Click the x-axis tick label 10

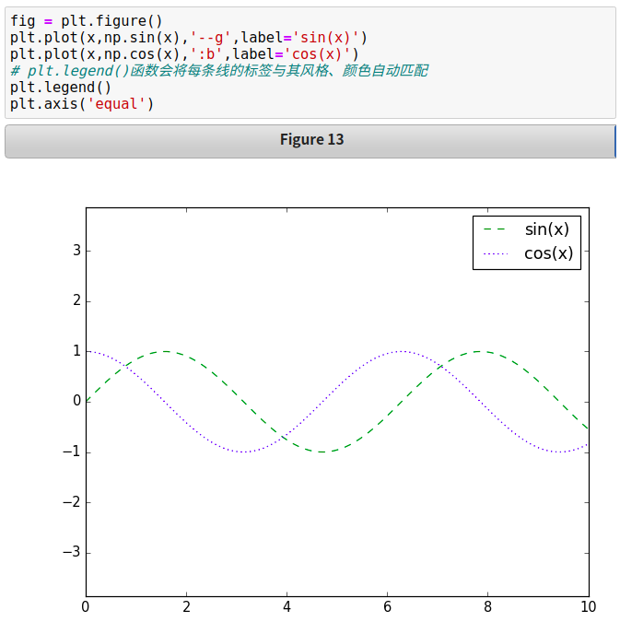pos(589,606)
